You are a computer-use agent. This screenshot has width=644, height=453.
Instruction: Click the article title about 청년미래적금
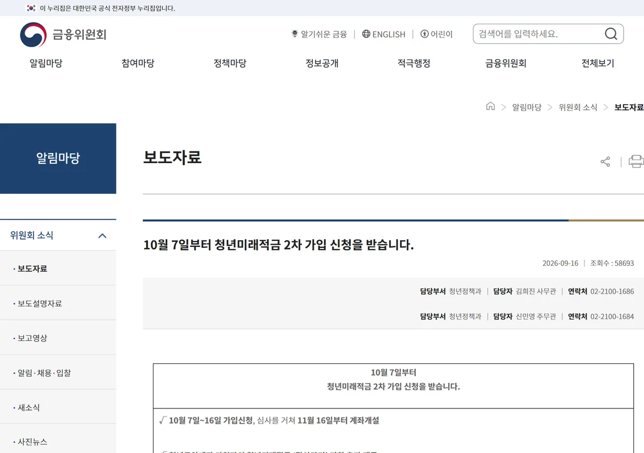click(x=279, y=245)
